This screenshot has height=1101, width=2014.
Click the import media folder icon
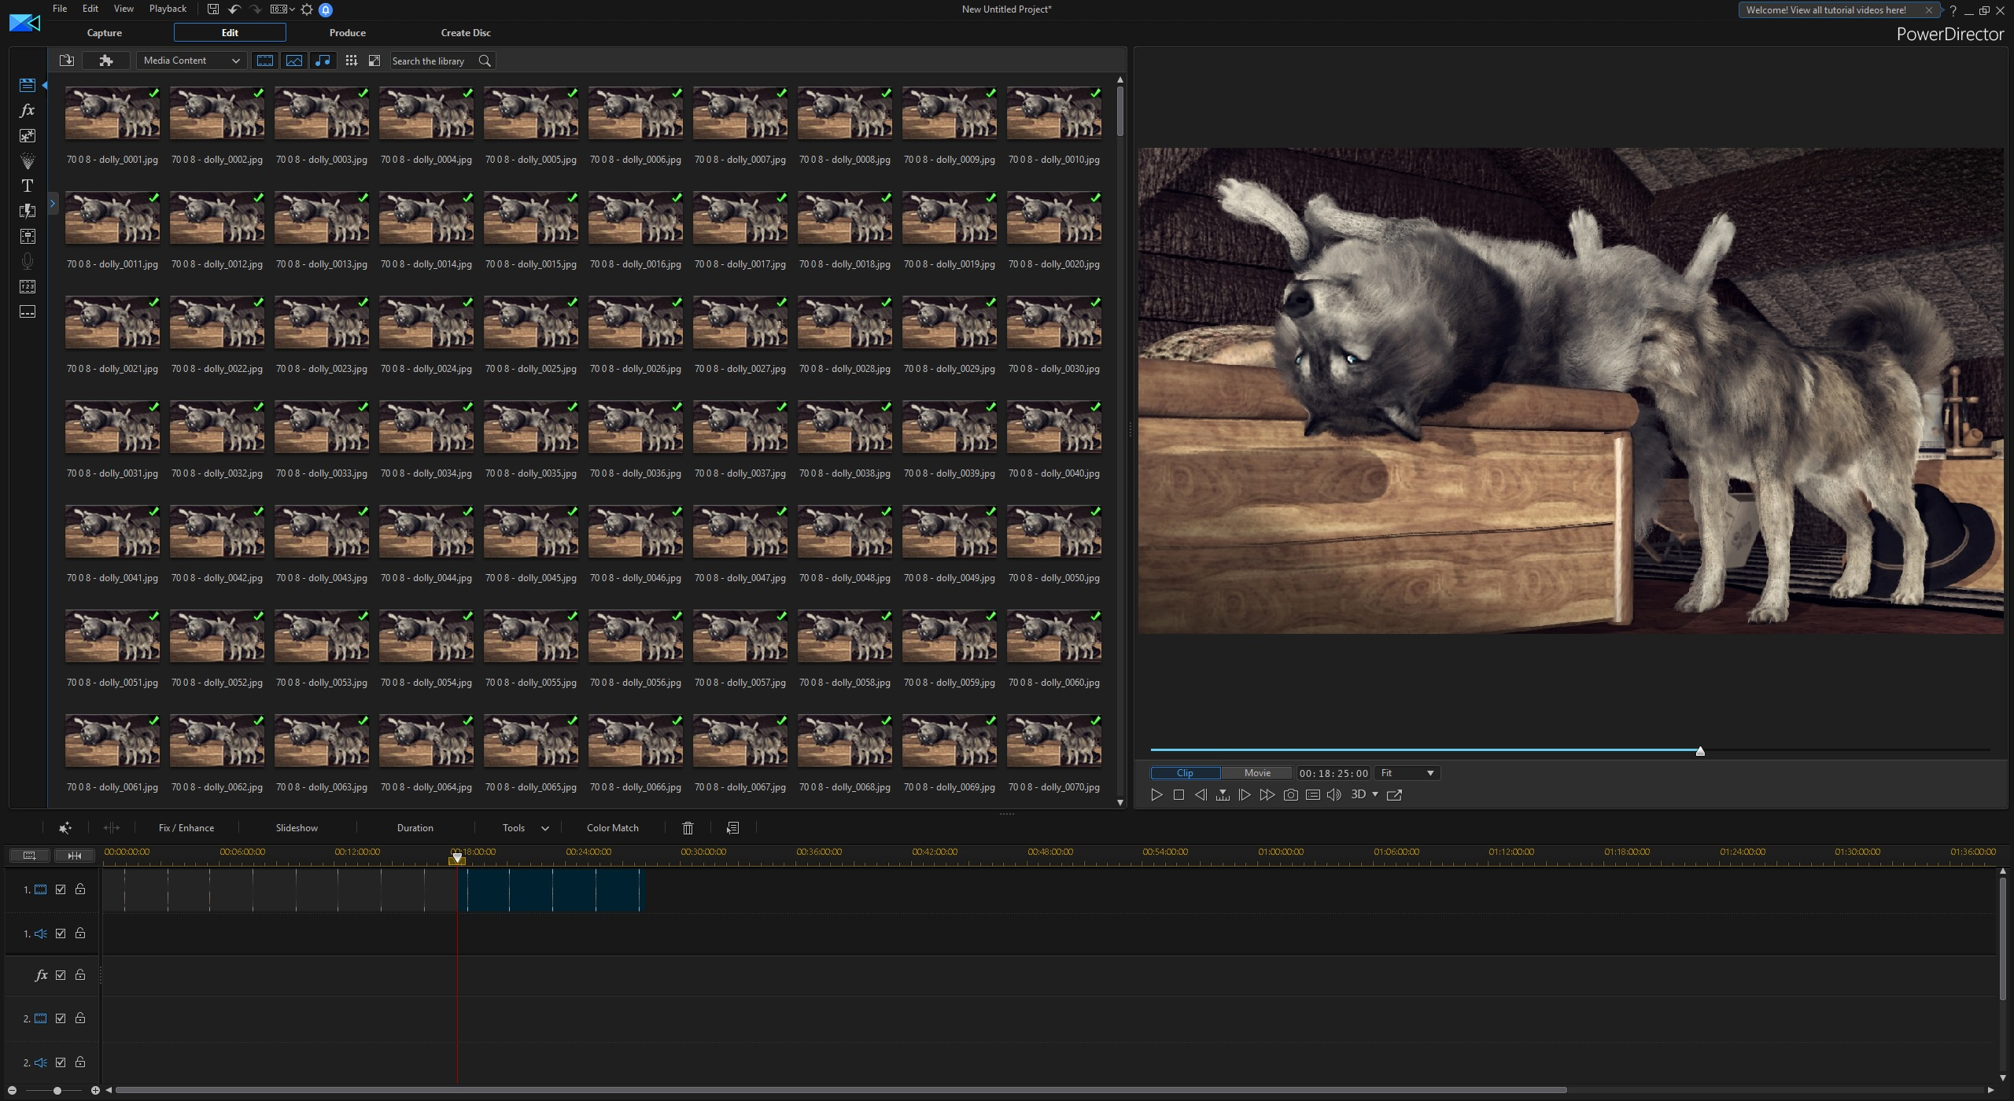click(x=67, y=61)
